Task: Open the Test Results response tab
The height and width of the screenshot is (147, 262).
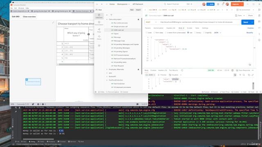Action: tap(174, 70)
